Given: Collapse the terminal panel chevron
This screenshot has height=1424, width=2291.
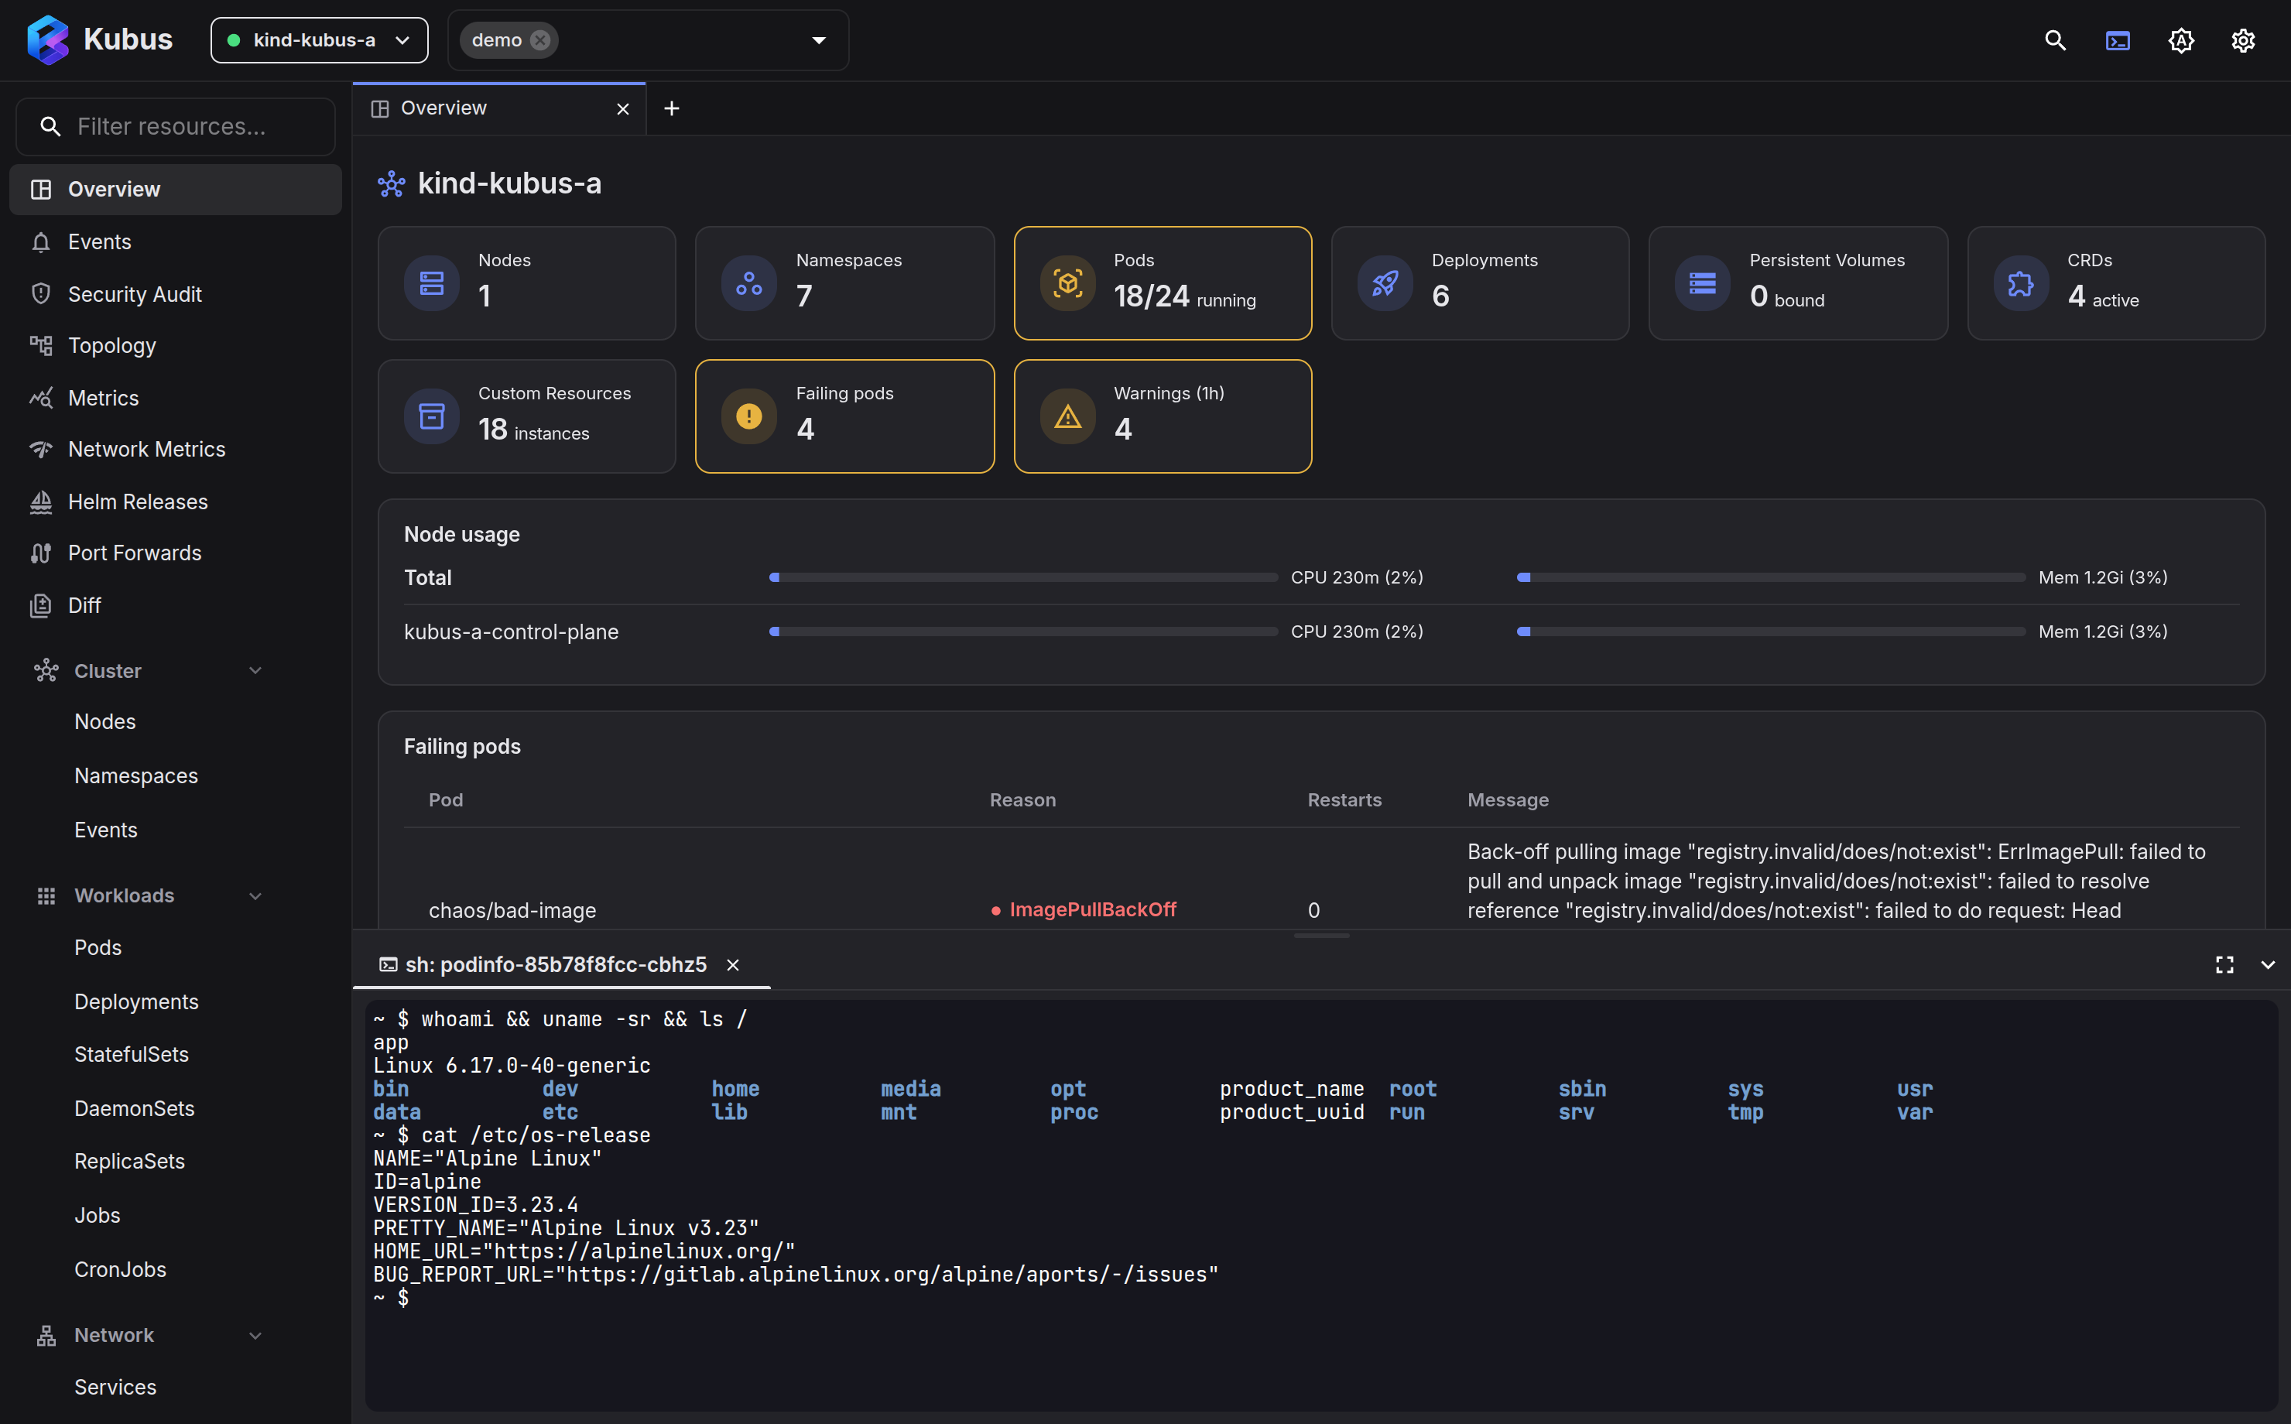Looking at the screenshot, I should point(2268,964).
